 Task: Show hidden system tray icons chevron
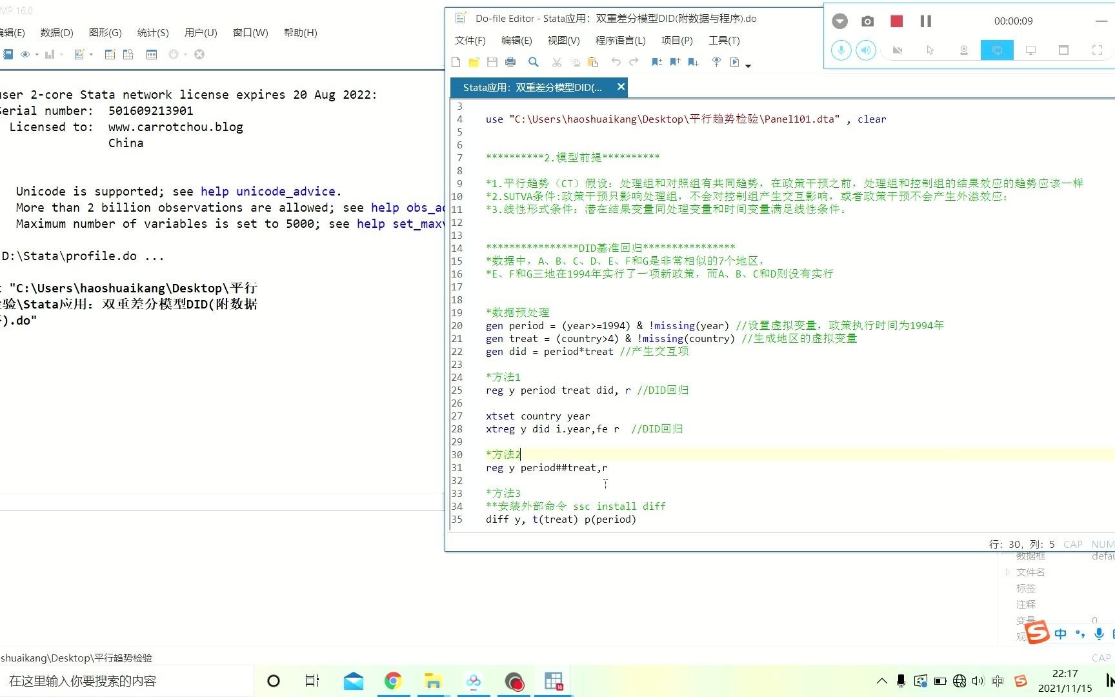(881, 681)
